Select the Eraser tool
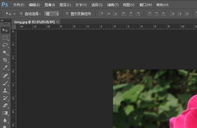This screenshot has height=128, width=197. coord(5,105)
